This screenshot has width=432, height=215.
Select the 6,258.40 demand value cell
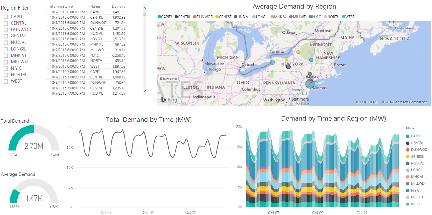tap(119, 55)
